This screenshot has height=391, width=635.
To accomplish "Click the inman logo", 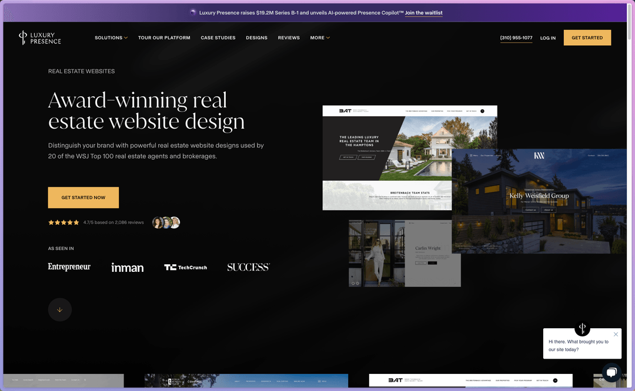I will (x=128, y=267).
